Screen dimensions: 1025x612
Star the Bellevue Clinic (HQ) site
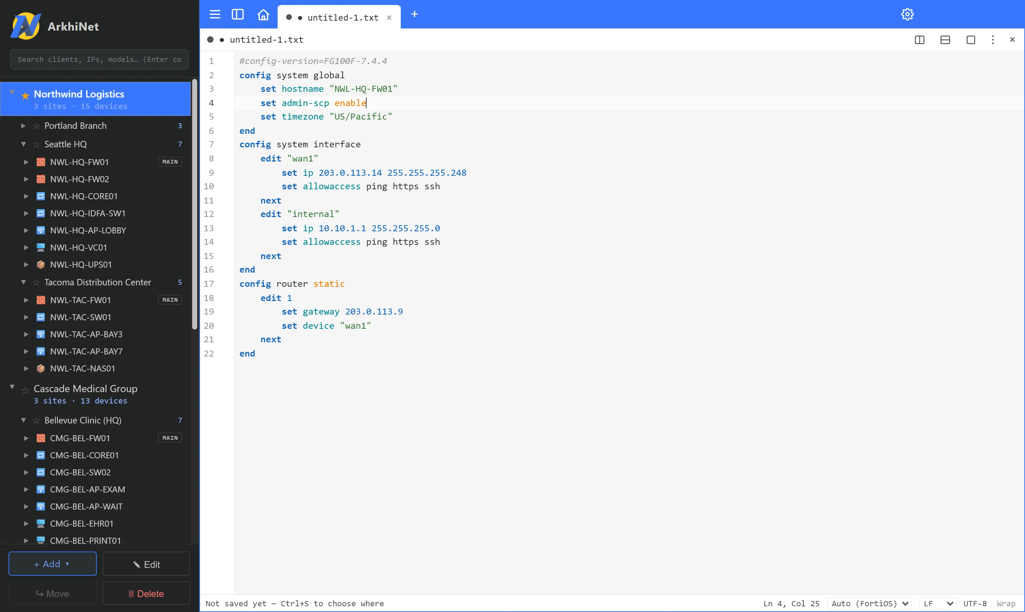[x=36, y=421]
